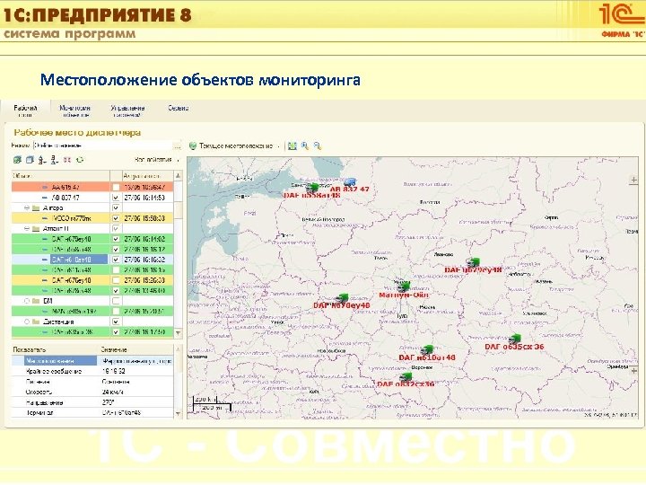Click the cube-shaped icon in object toolbar
The image size is (646, 485).
(30, 160)
